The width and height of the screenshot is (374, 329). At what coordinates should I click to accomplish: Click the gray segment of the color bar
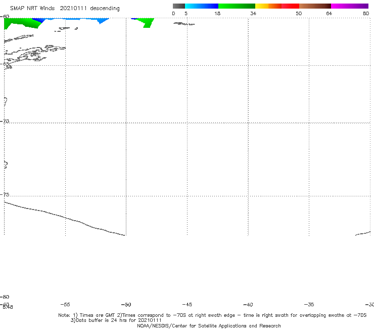[179, 6]
